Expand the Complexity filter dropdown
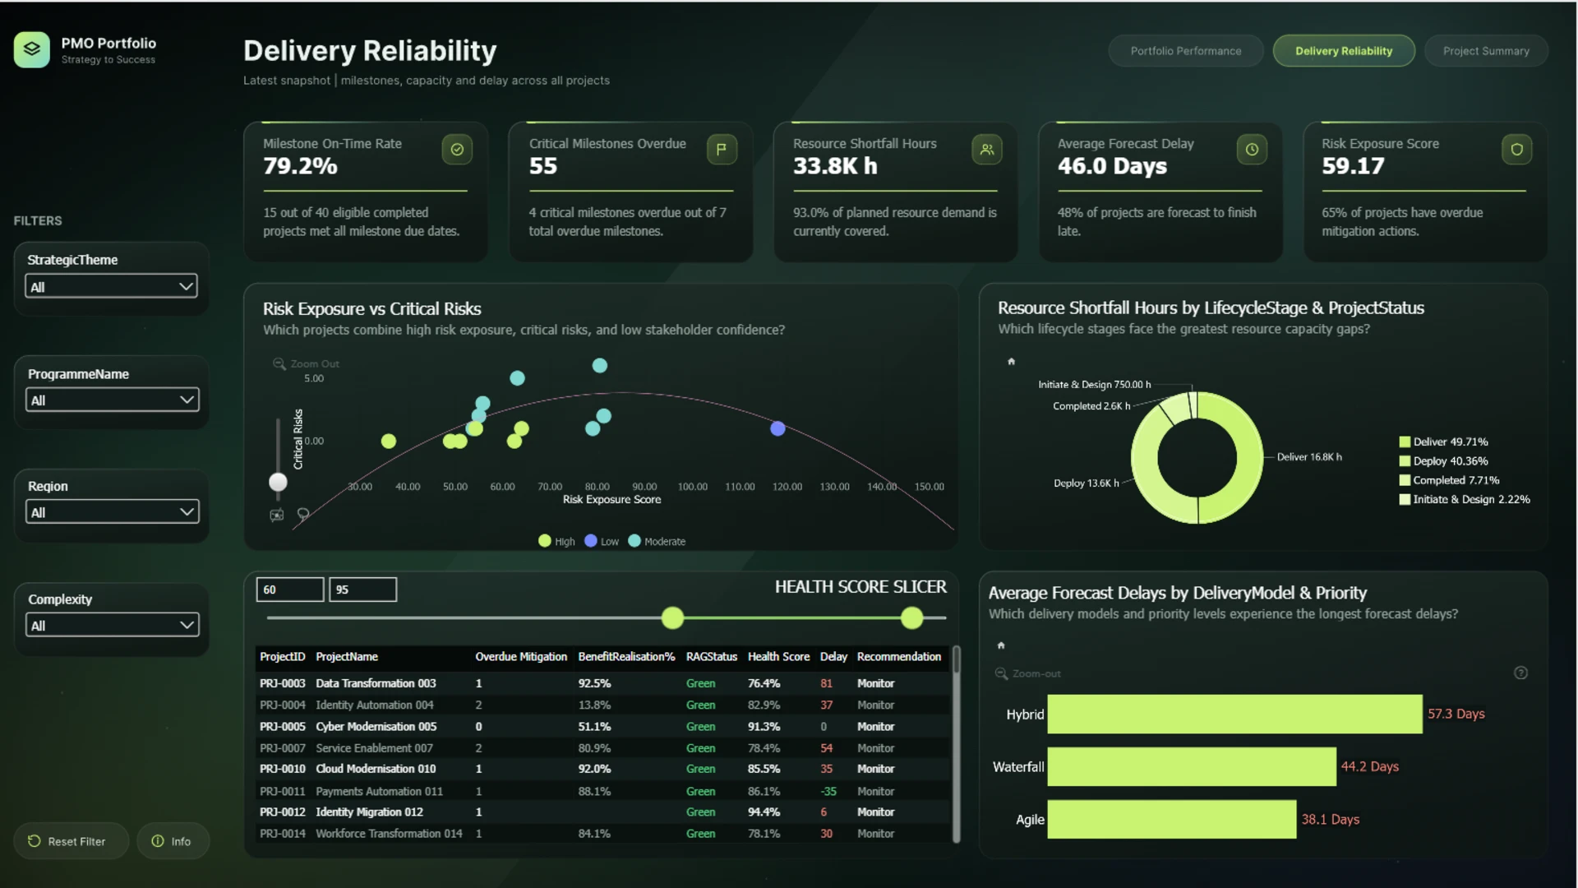1578x888 pixels. [112, 625]
